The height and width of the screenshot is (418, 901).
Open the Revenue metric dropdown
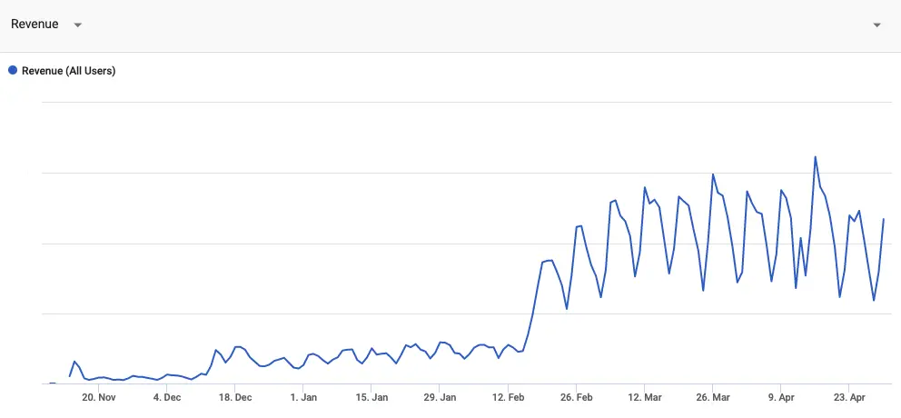[46, 25]
